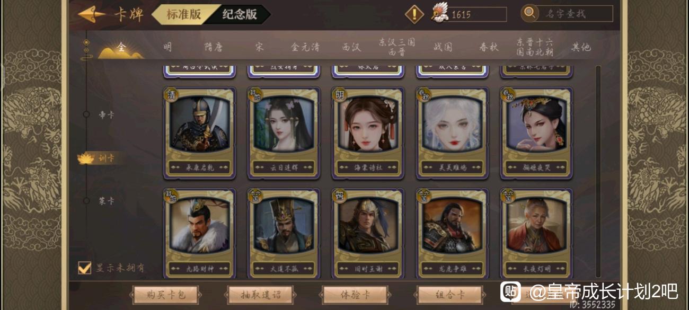This screenshot has width=689, height=310.
Task: Click the 明 dynasty badge on 海棠诗社 card
Action: (x=340, y=95)
